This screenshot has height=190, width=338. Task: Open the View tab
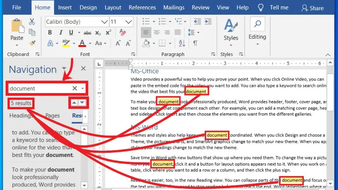coord(223,8)
